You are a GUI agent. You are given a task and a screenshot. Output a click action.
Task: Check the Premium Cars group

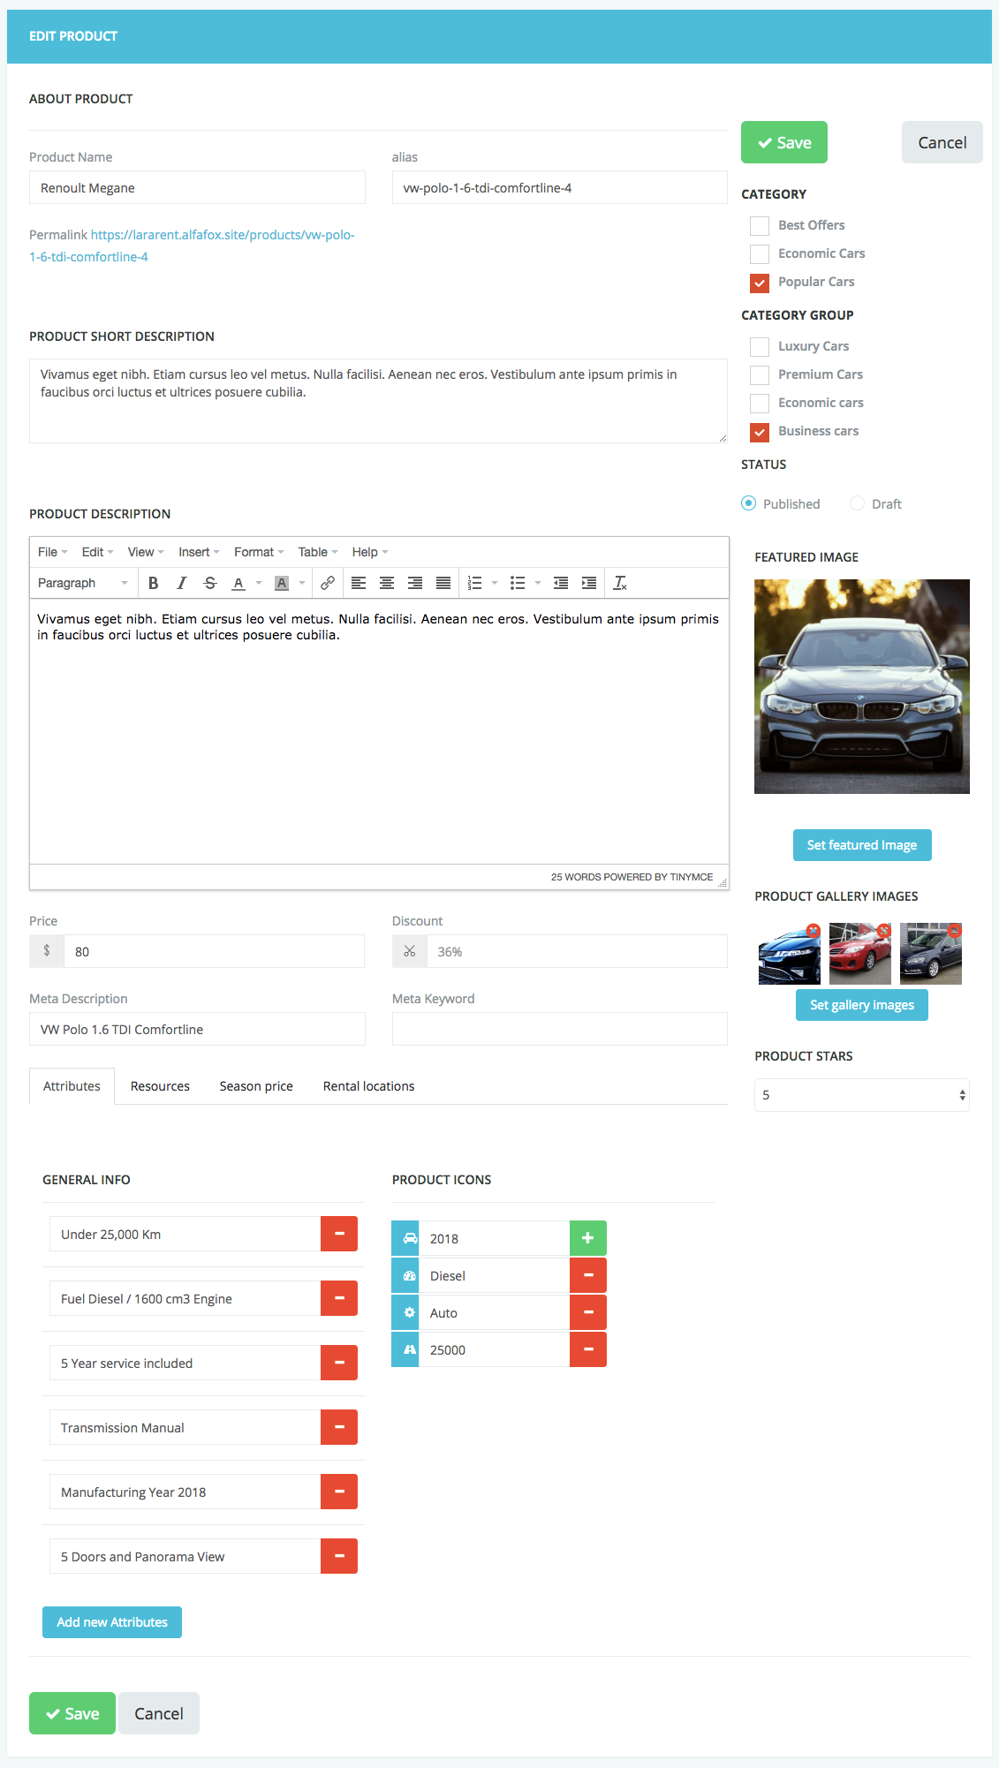click(760, 374)
